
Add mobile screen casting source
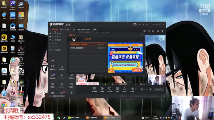point(110,90)
